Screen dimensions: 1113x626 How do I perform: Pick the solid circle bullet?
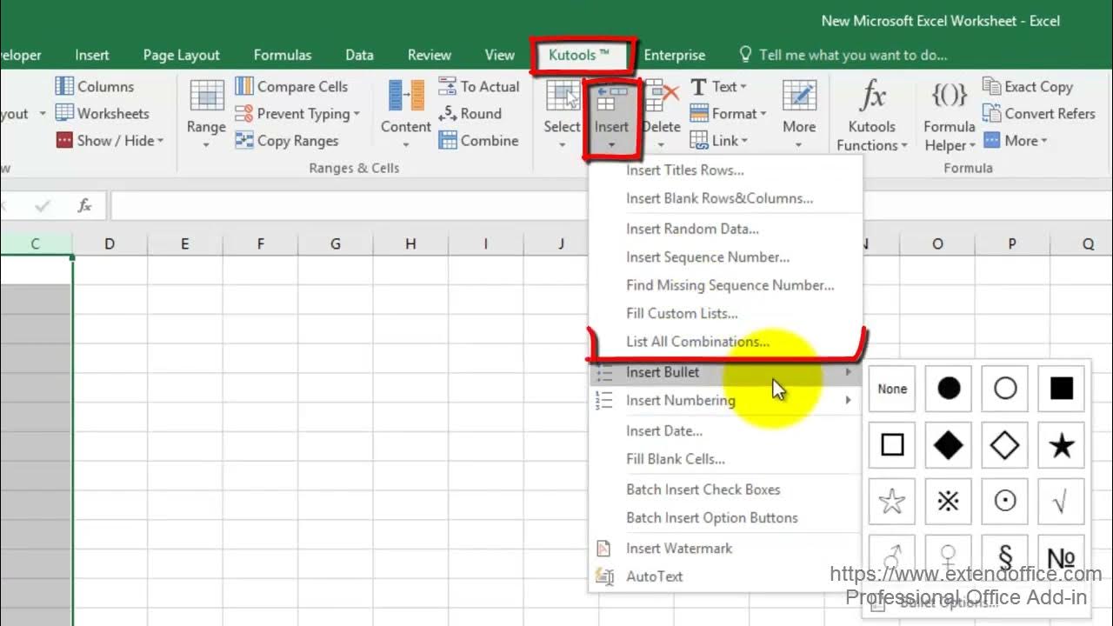(949, 389)
